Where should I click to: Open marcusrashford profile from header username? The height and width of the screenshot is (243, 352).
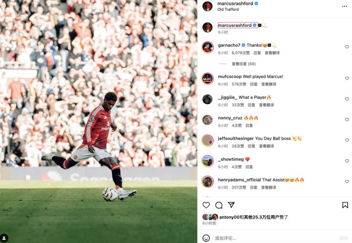click(x=235, y=3)
